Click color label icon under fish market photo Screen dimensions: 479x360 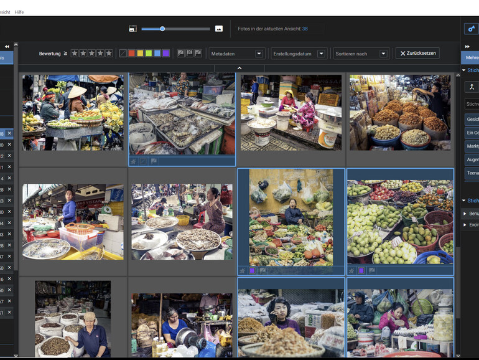point(143,161)
